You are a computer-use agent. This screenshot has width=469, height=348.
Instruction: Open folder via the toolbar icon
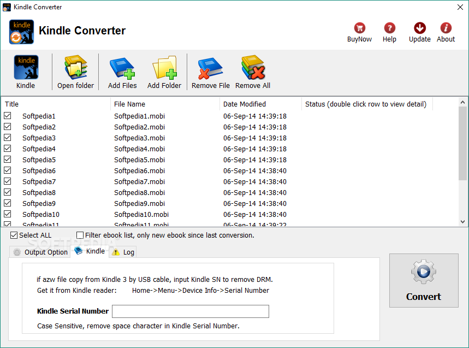(76, 67)
